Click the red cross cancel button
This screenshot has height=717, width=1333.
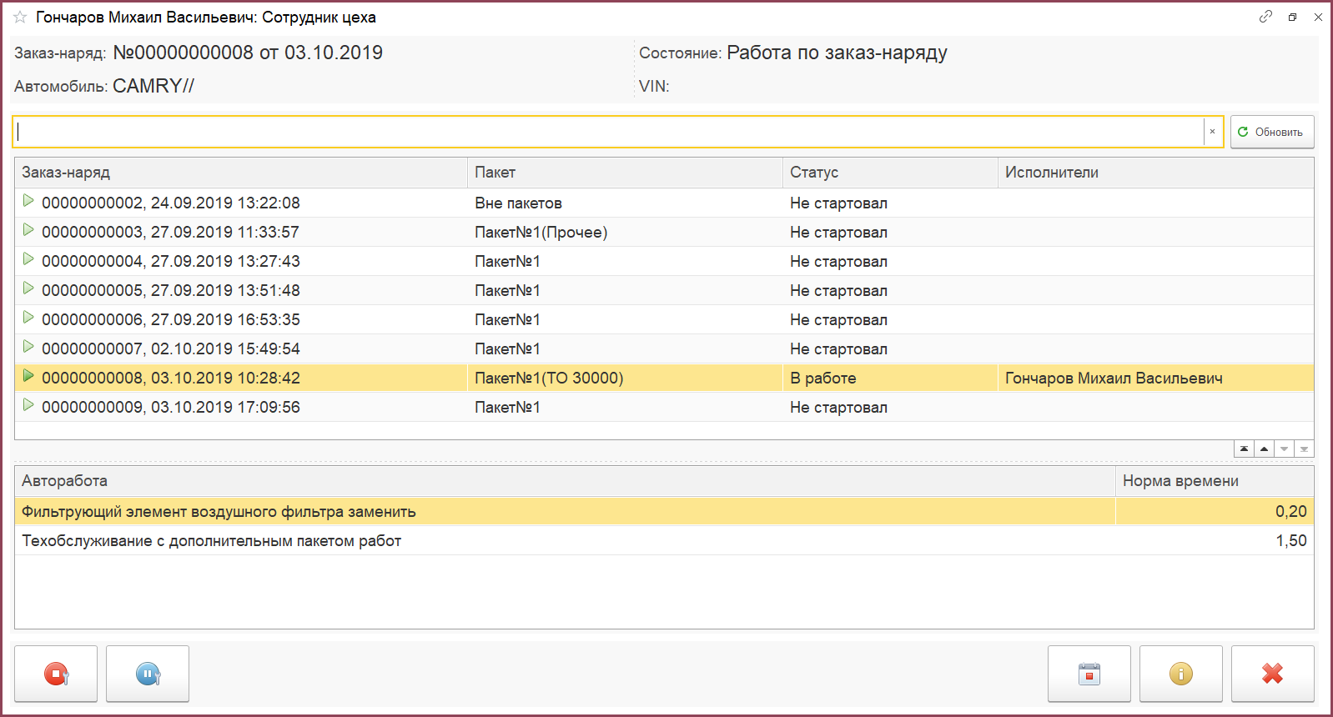click(1273, 674)
